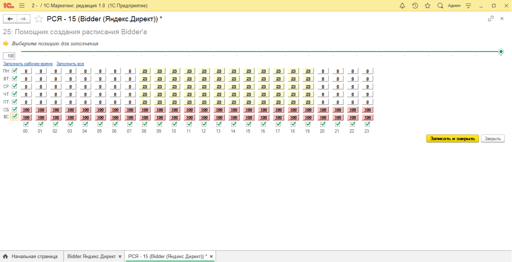This screenshot has width=512, height=262.
Task: Open the service settings dropdown beside Админ
Action: pyautogui.click(x=468, y=6)
